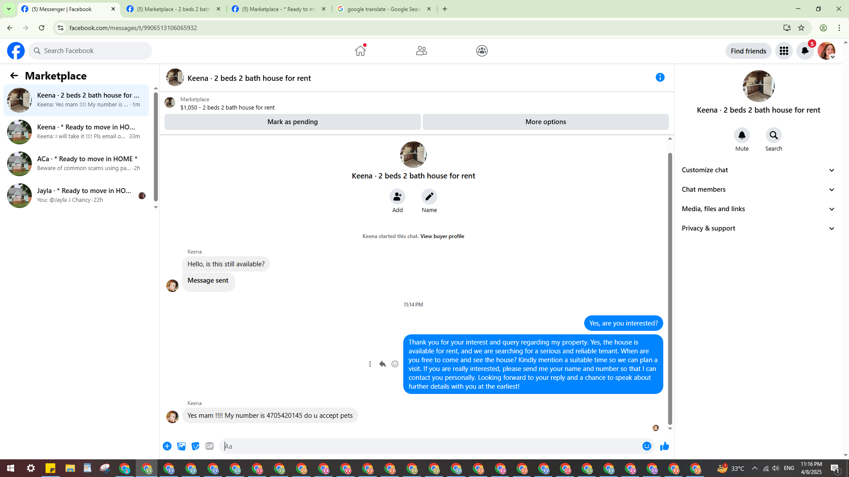Open Facebook notifications bell

(805, 51)
